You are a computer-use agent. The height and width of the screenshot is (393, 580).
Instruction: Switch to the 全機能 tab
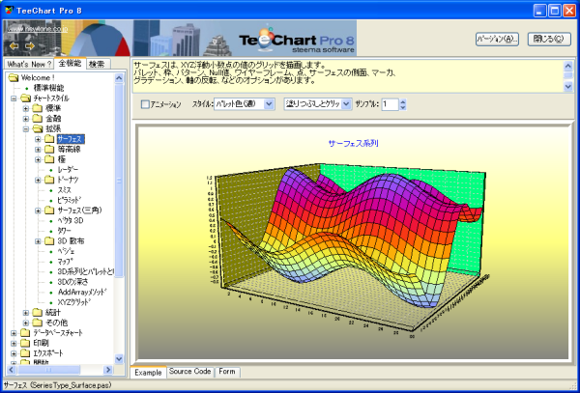point(70,63)
